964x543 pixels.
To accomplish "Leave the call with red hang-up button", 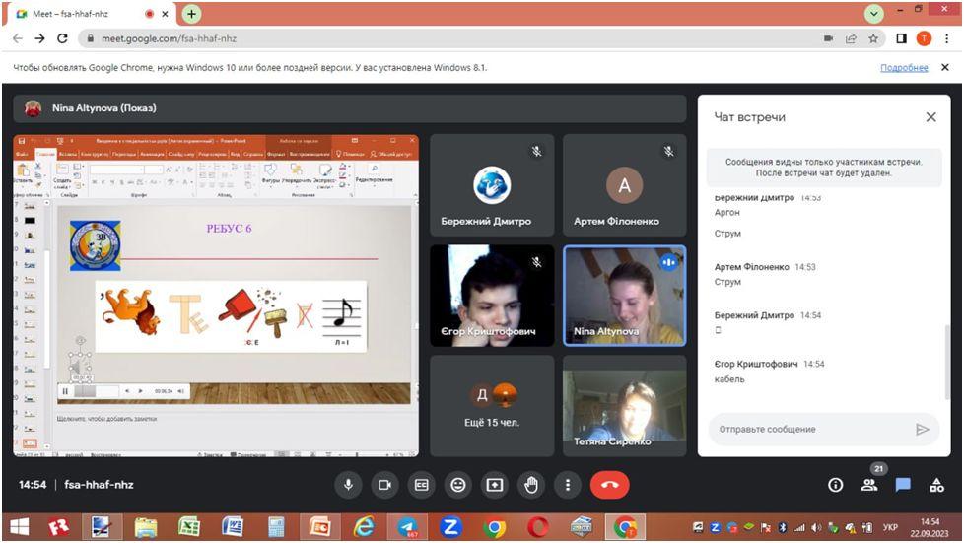I will coord(609,485).
